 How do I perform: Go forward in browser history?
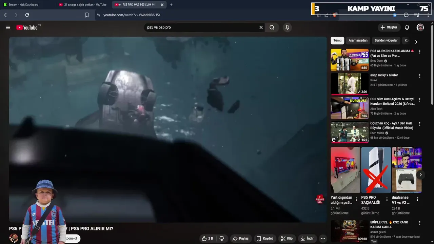tap(16, 15)
